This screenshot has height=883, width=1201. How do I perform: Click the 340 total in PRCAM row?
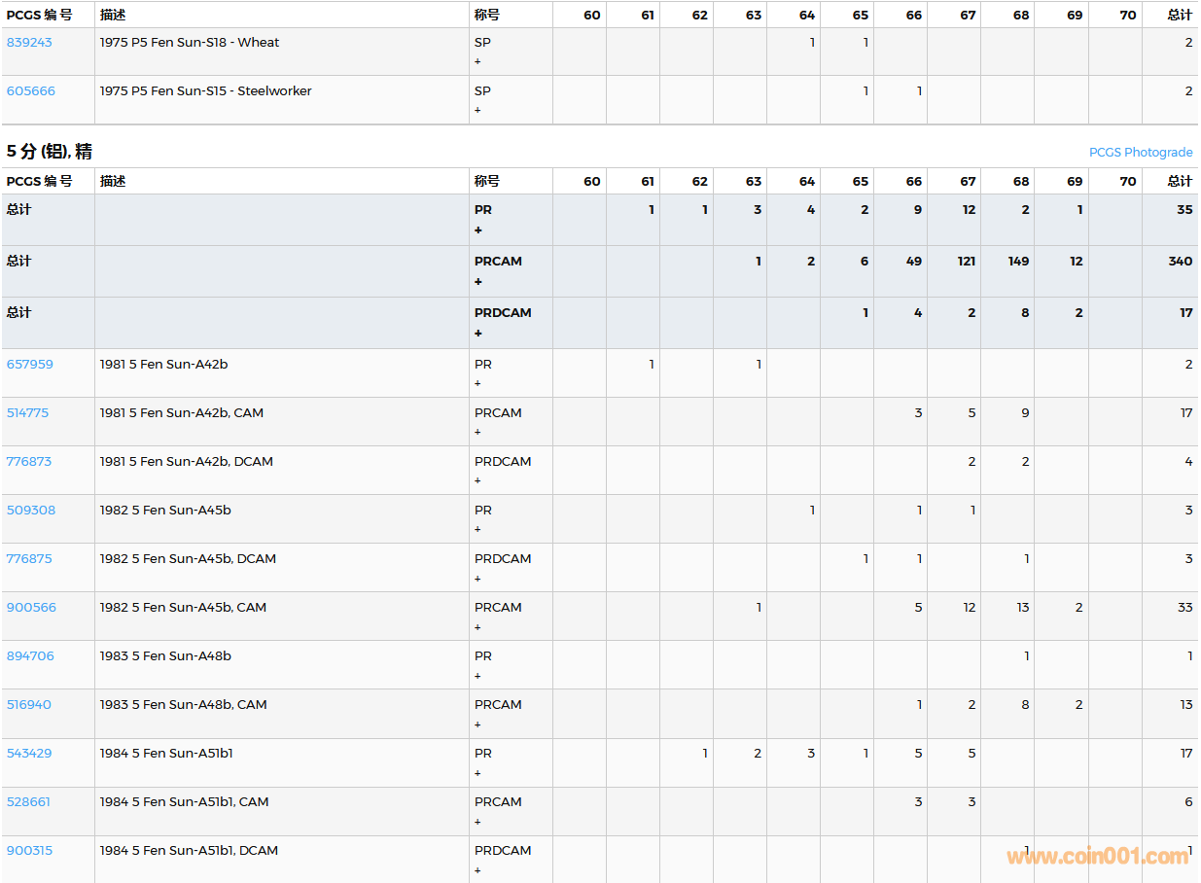[x=1181, y=262]
